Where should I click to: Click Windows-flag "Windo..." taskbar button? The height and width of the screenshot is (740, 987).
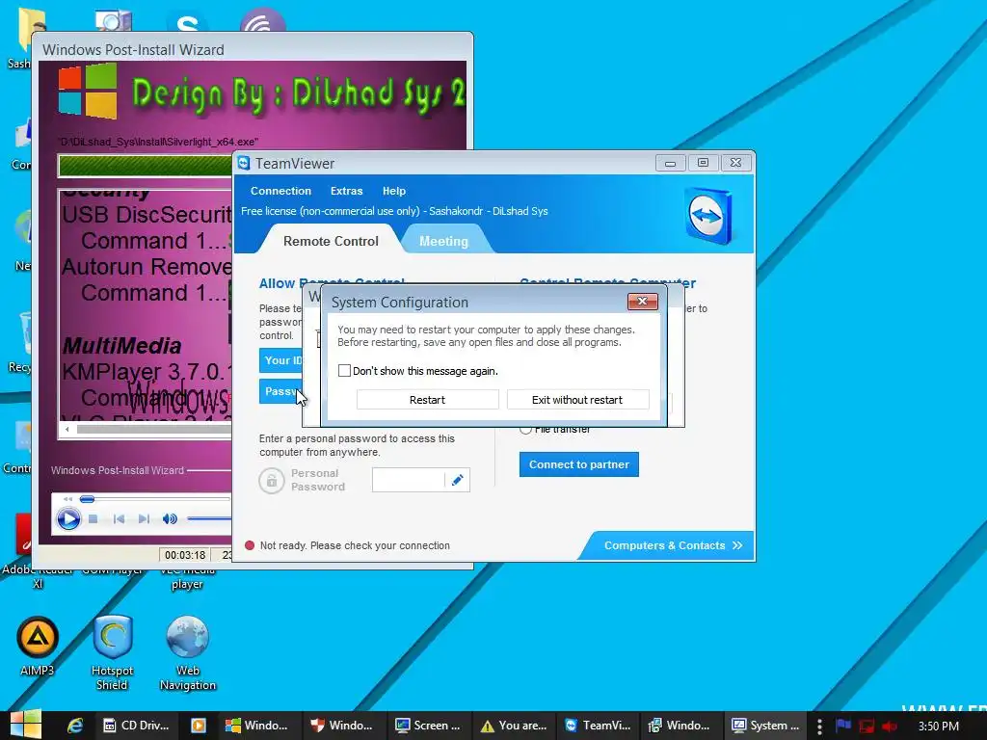click(256, 726)
